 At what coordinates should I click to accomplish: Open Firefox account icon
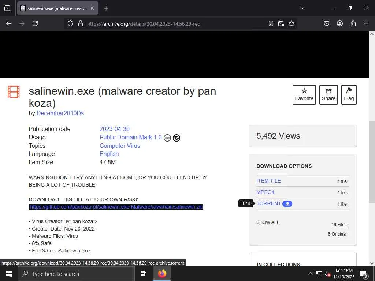coord(340,23)
